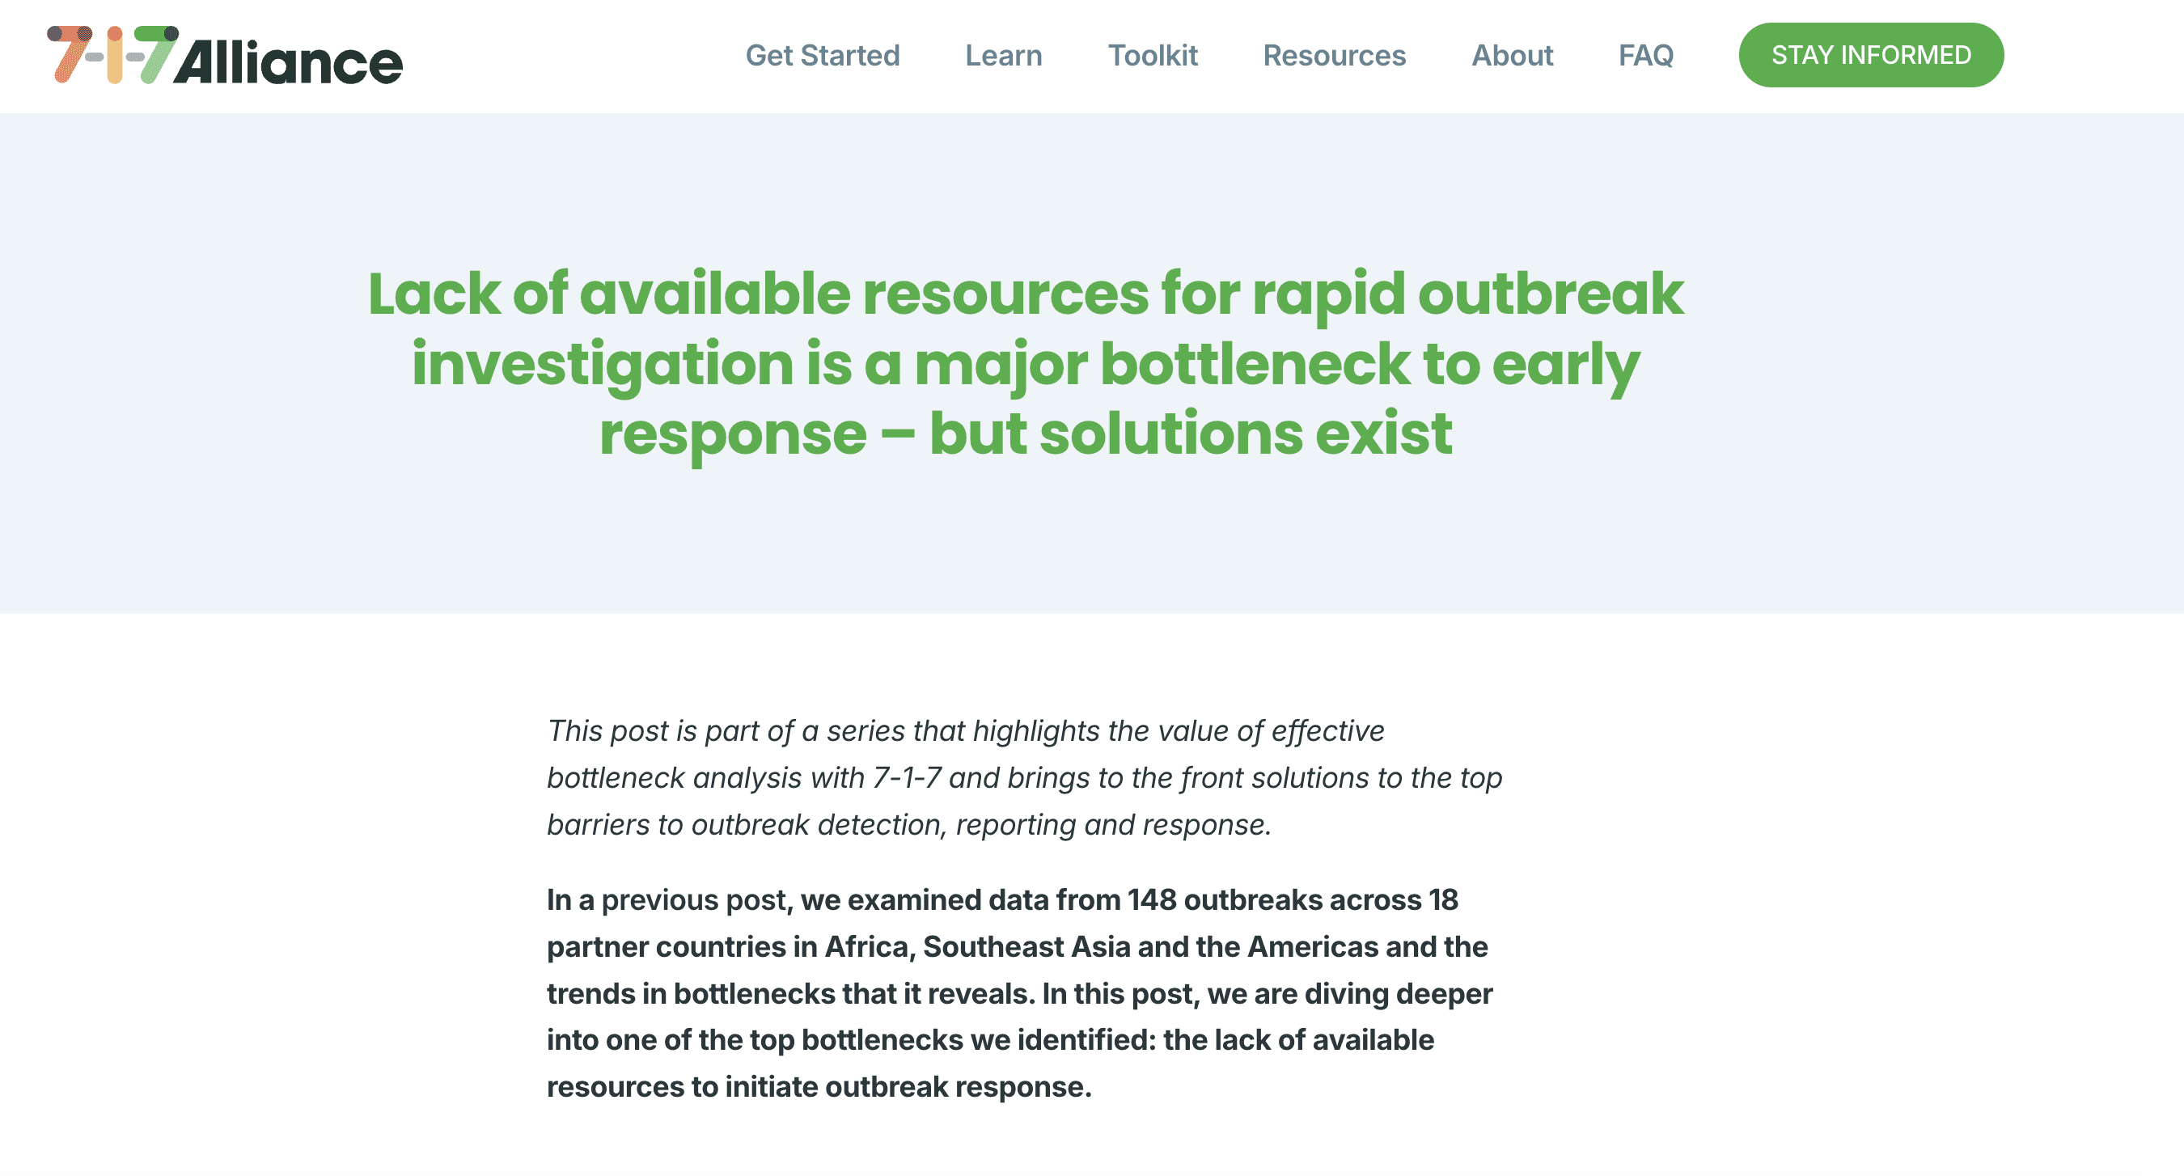Click the 7-1-7 Alliance logo
This screenshot has width=2184, height=1176.
pyautogui.click(x=225, y=56)
